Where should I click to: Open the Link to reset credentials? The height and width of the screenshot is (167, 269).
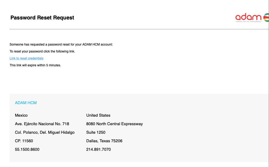26,58
